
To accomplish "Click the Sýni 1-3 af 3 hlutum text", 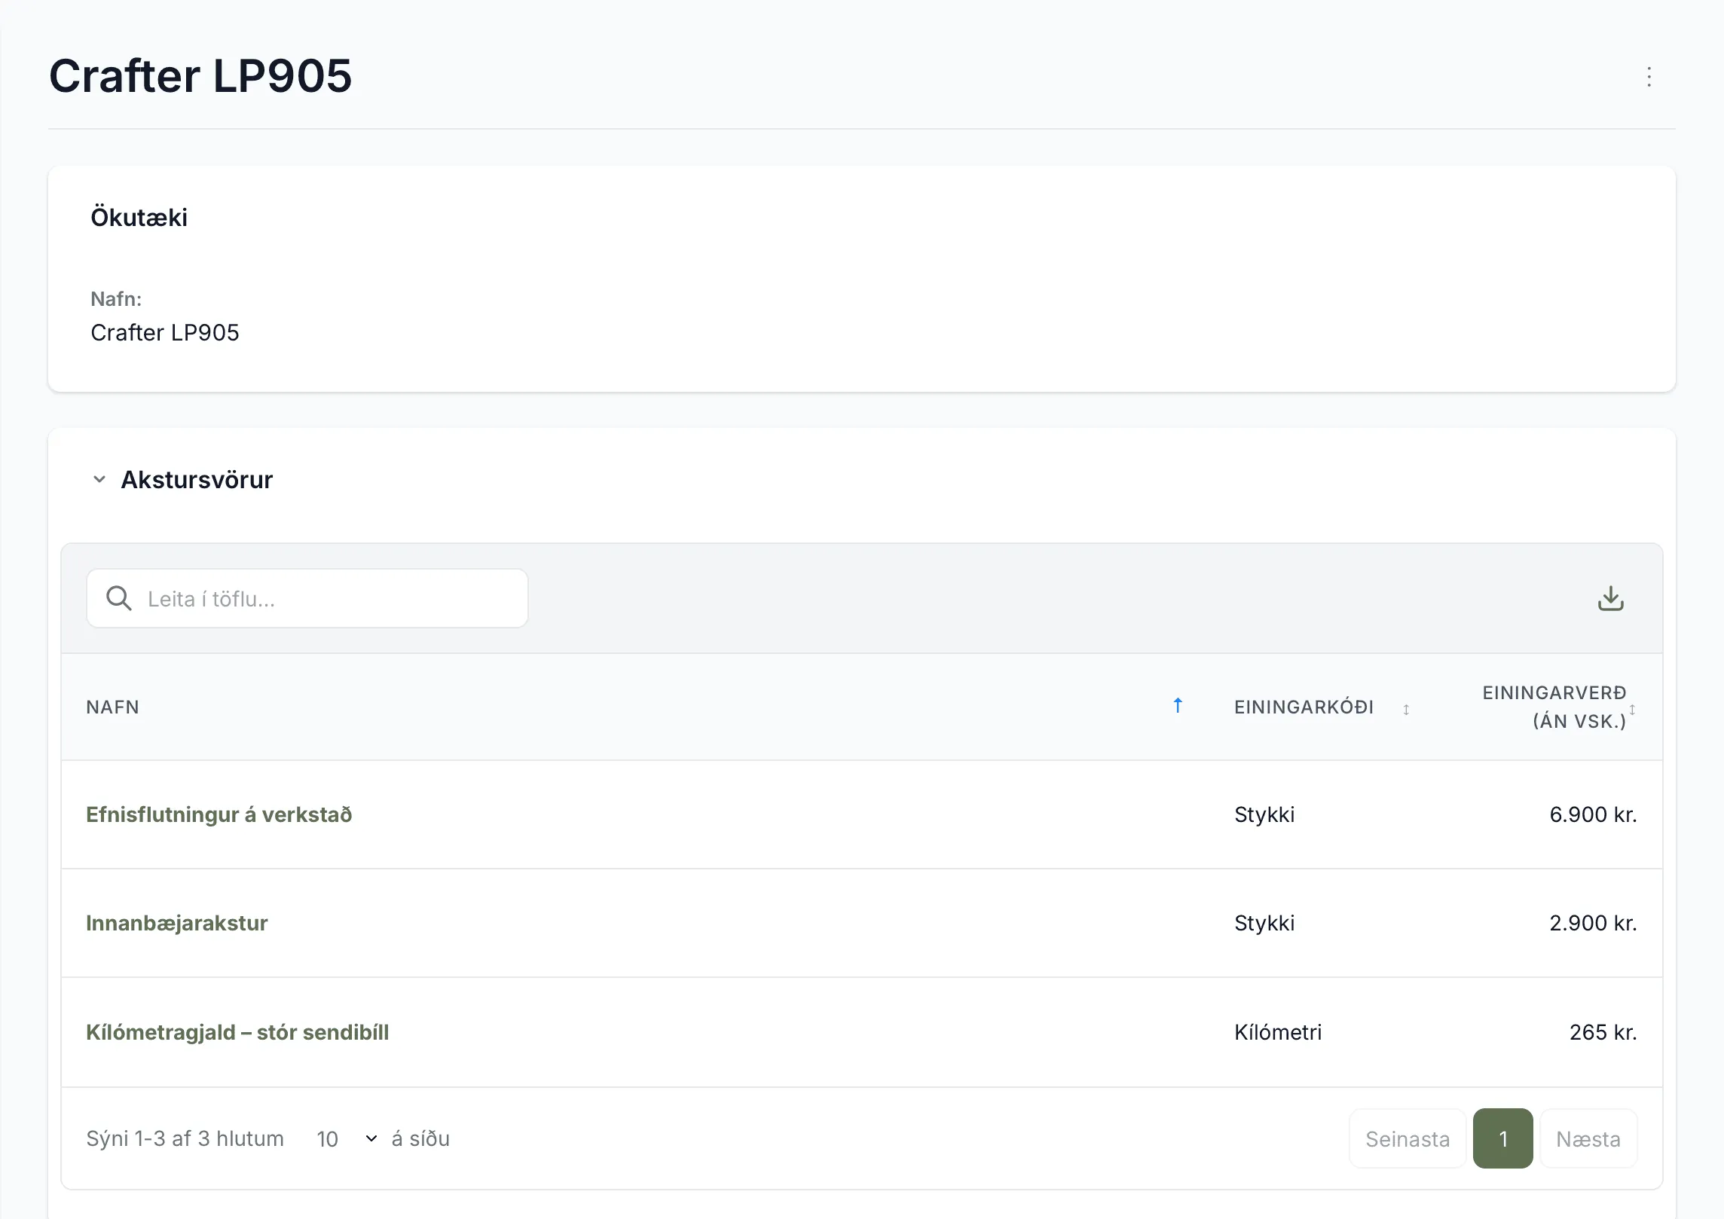I will 185,1138.
